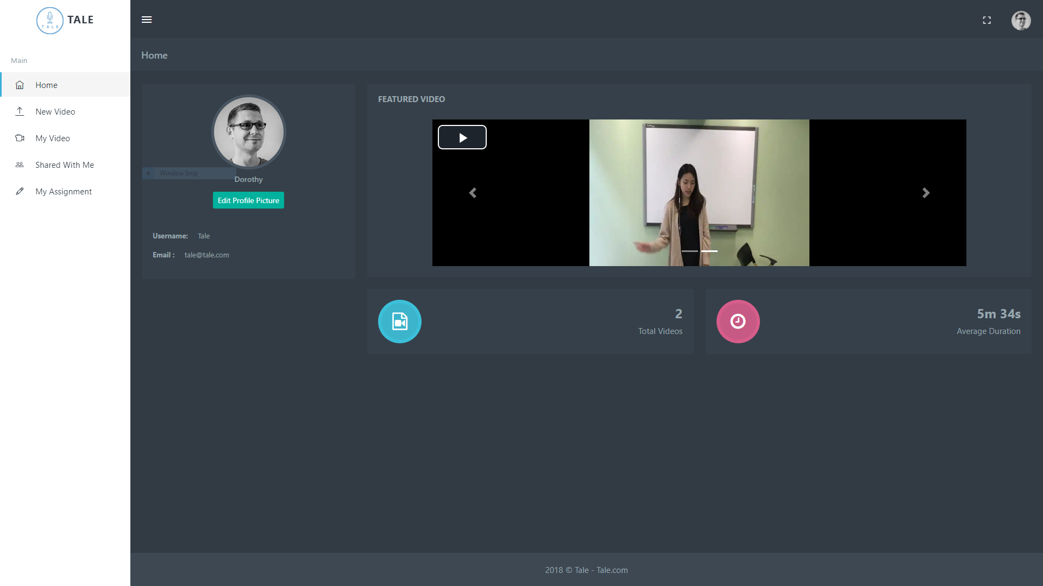This screenshot has width=1043, height=586.
Task: Click the Total Videos document icon
Action: point(399,321)
